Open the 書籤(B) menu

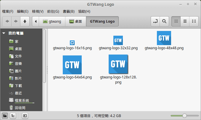point(68,11)
